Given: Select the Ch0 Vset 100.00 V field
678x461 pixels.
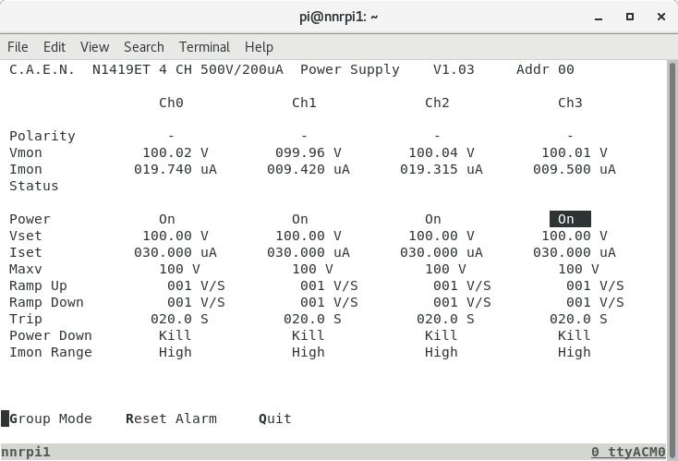Looking at the screenshot, I should (x=176, y=236).
